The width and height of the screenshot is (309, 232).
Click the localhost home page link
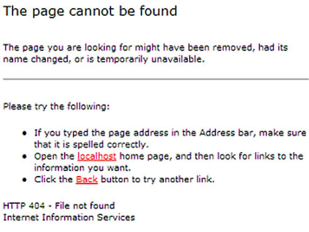(97, 156)
